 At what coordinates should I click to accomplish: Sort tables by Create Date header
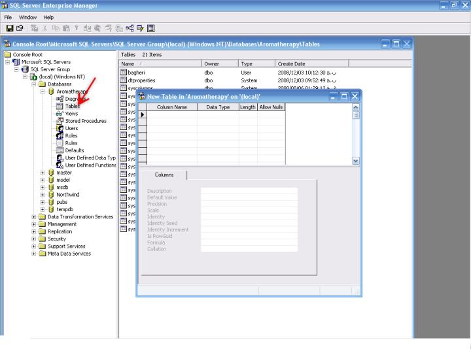[312, 63]
